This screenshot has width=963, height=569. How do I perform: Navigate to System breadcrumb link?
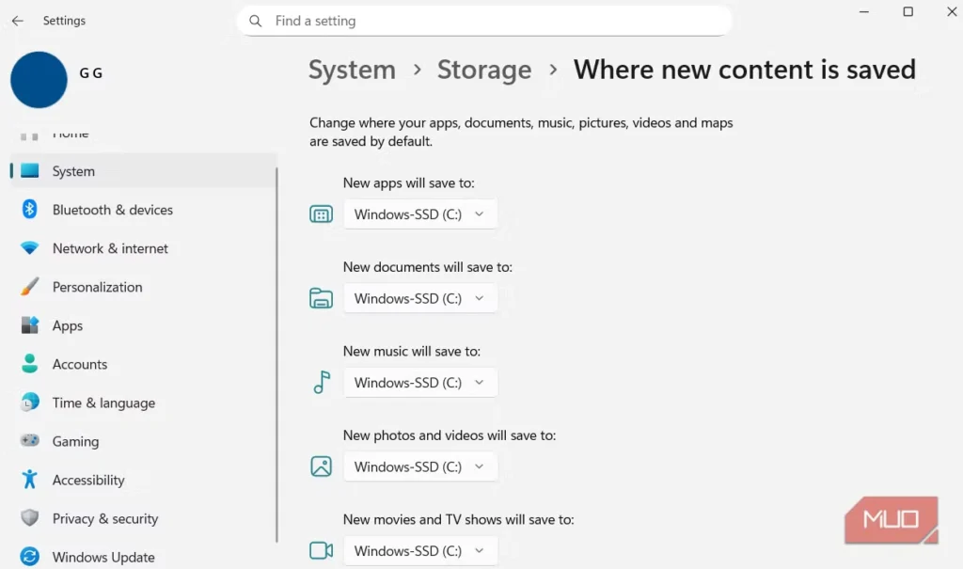click(x=352, y=70)
